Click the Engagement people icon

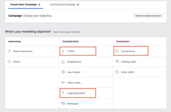point(63,62)
